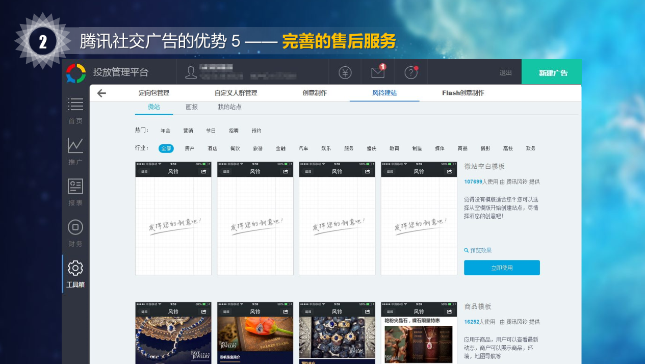Select the 餐饮 industry filter
This screenshot has width=645, height=364.
[235, 148]
